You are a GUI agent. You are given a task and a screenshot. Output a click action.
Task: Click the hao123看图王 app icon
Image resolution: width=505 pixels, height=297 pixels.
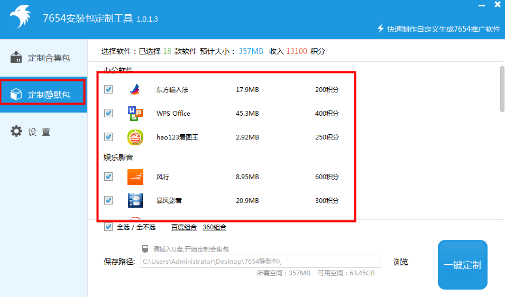(x=135, y=137)
